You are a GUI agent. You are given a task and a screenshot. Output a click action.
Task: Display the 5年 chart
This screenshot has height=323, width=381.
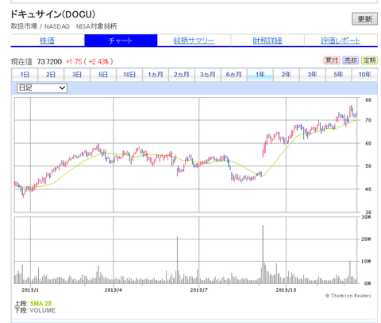click(x=338, y=75)
